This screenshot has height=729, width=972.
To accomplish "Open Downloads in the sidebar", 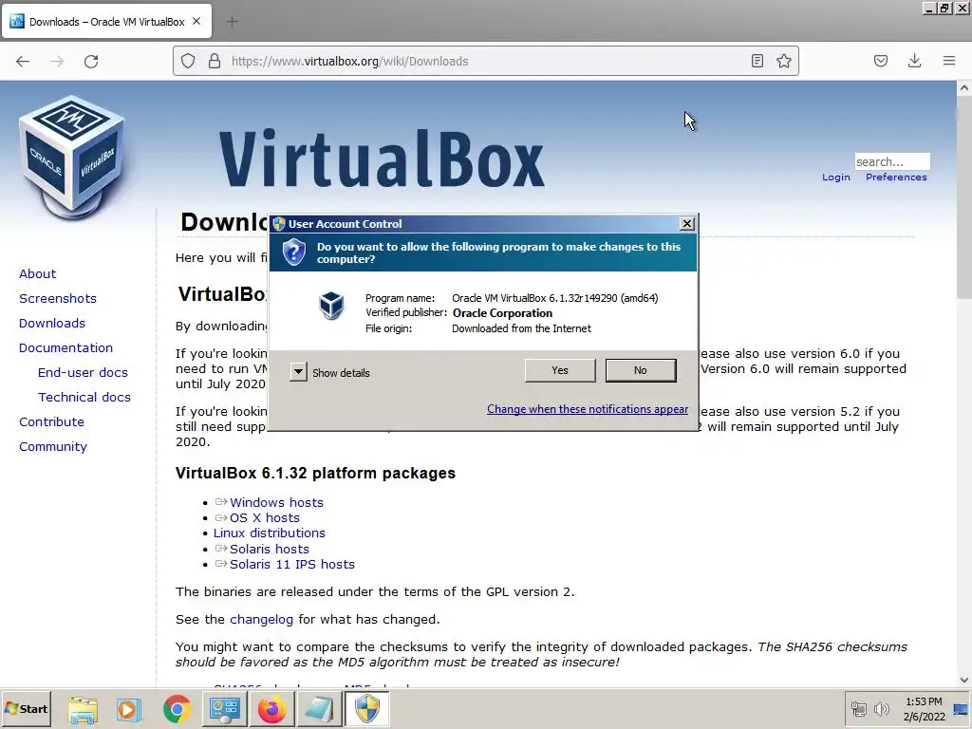I will [52, 323].
